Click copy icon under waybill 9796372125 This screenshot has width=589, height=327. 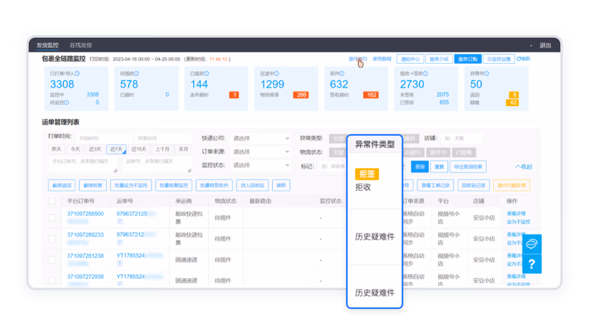click(x=119, y=222)
